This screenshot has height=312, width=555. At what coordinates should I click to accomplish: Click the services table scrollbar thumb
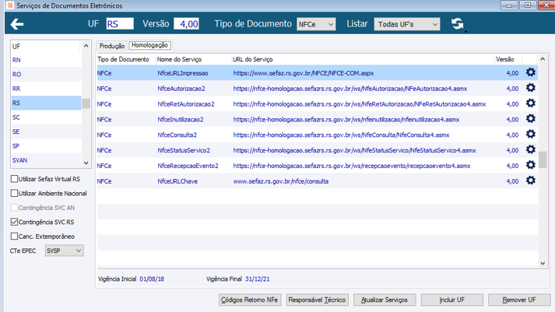(x=543, y=160)
